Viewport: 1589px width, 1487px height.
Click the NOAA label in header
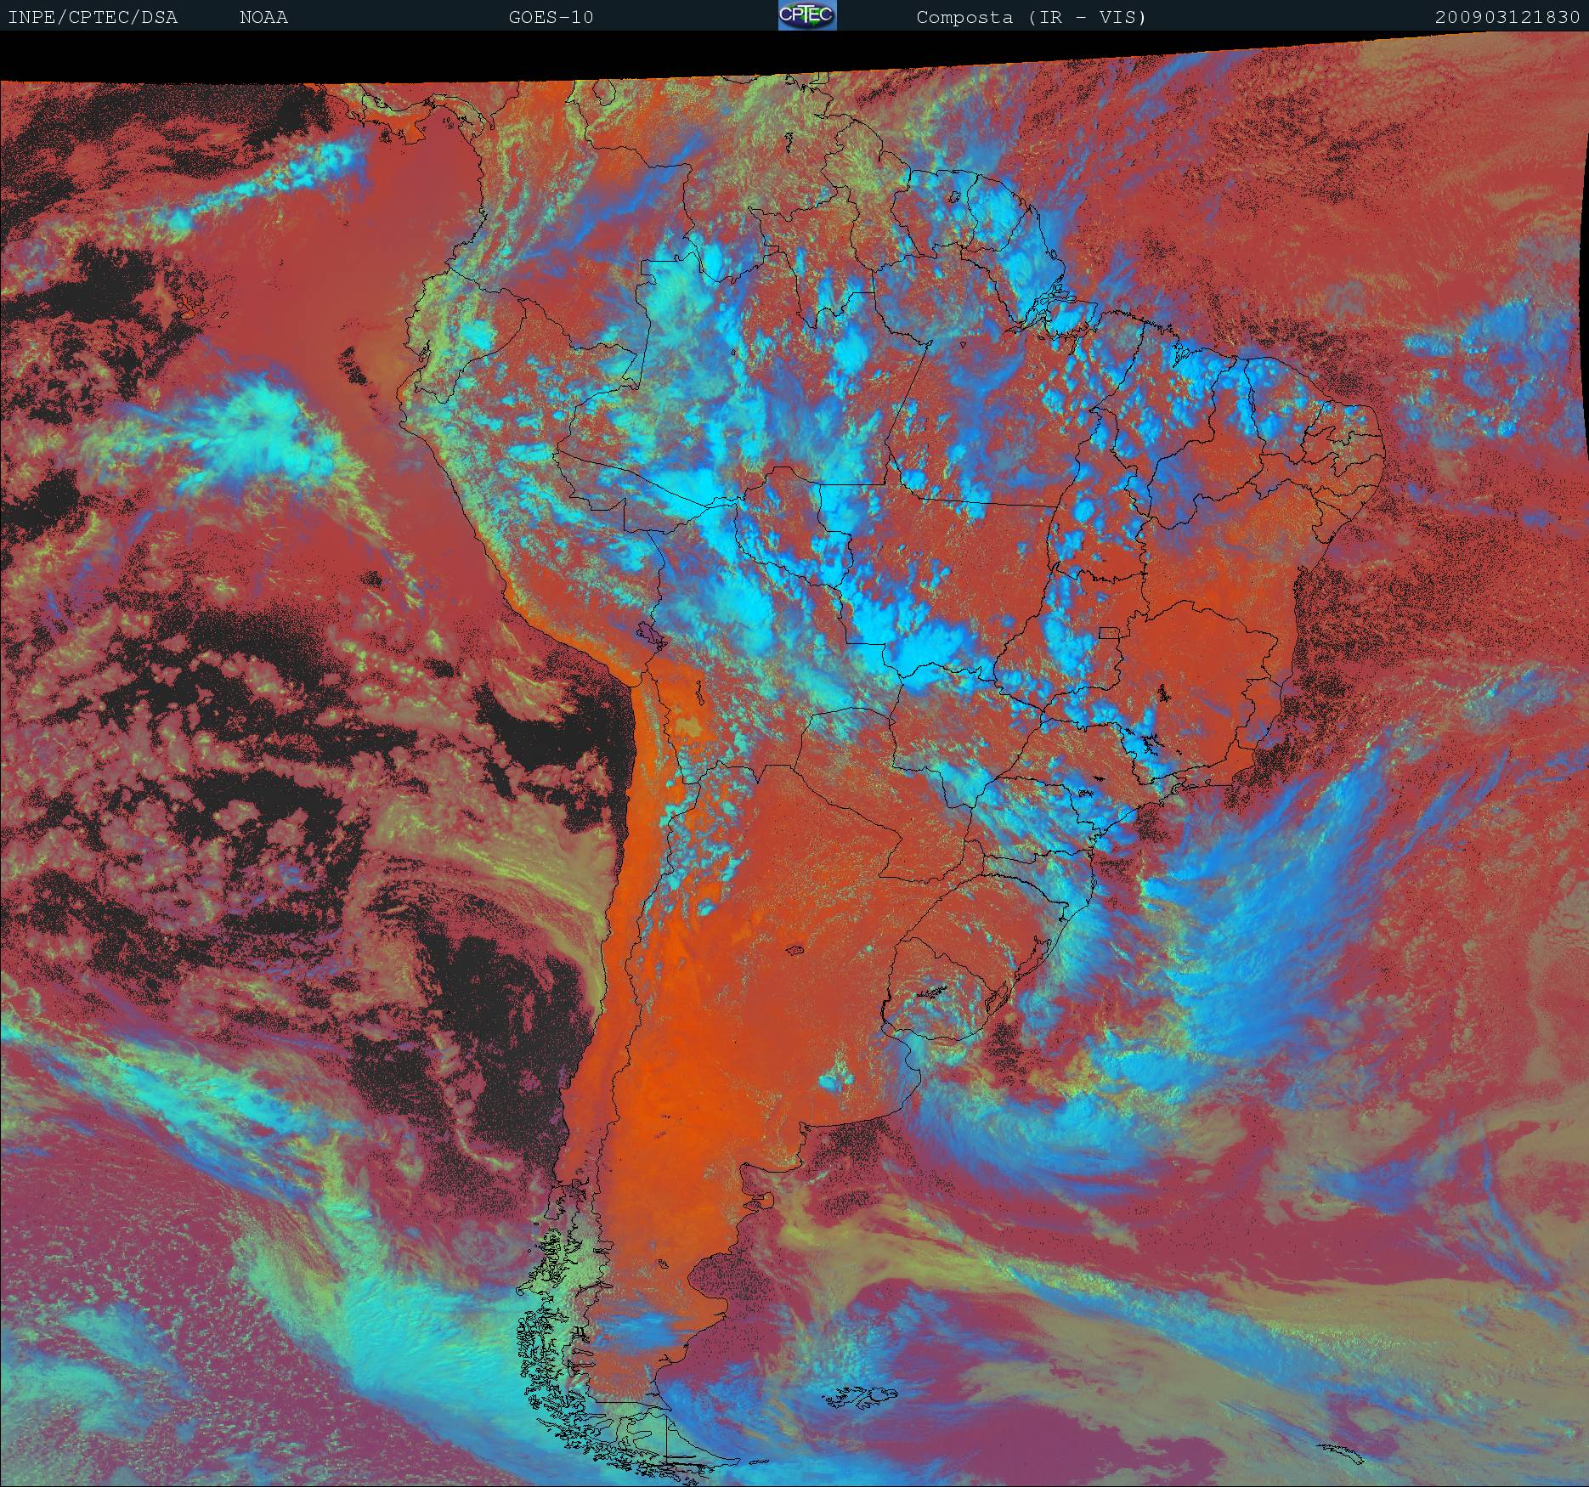pos(263,18)
